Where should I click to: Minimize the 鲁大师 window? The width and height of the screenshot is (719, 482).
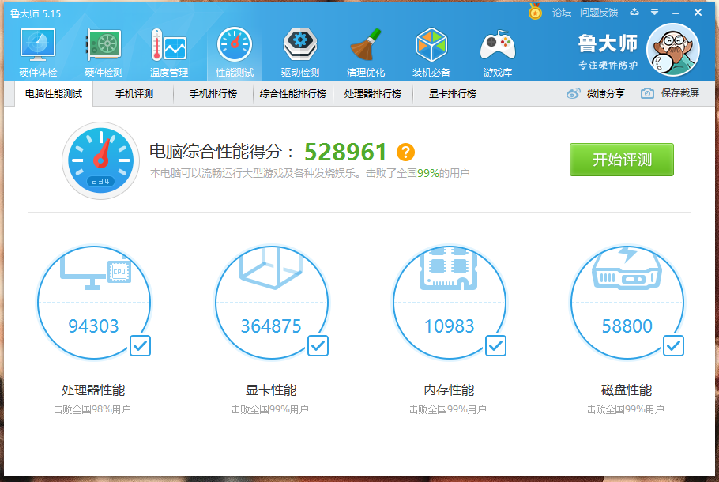tap(676, 13)
